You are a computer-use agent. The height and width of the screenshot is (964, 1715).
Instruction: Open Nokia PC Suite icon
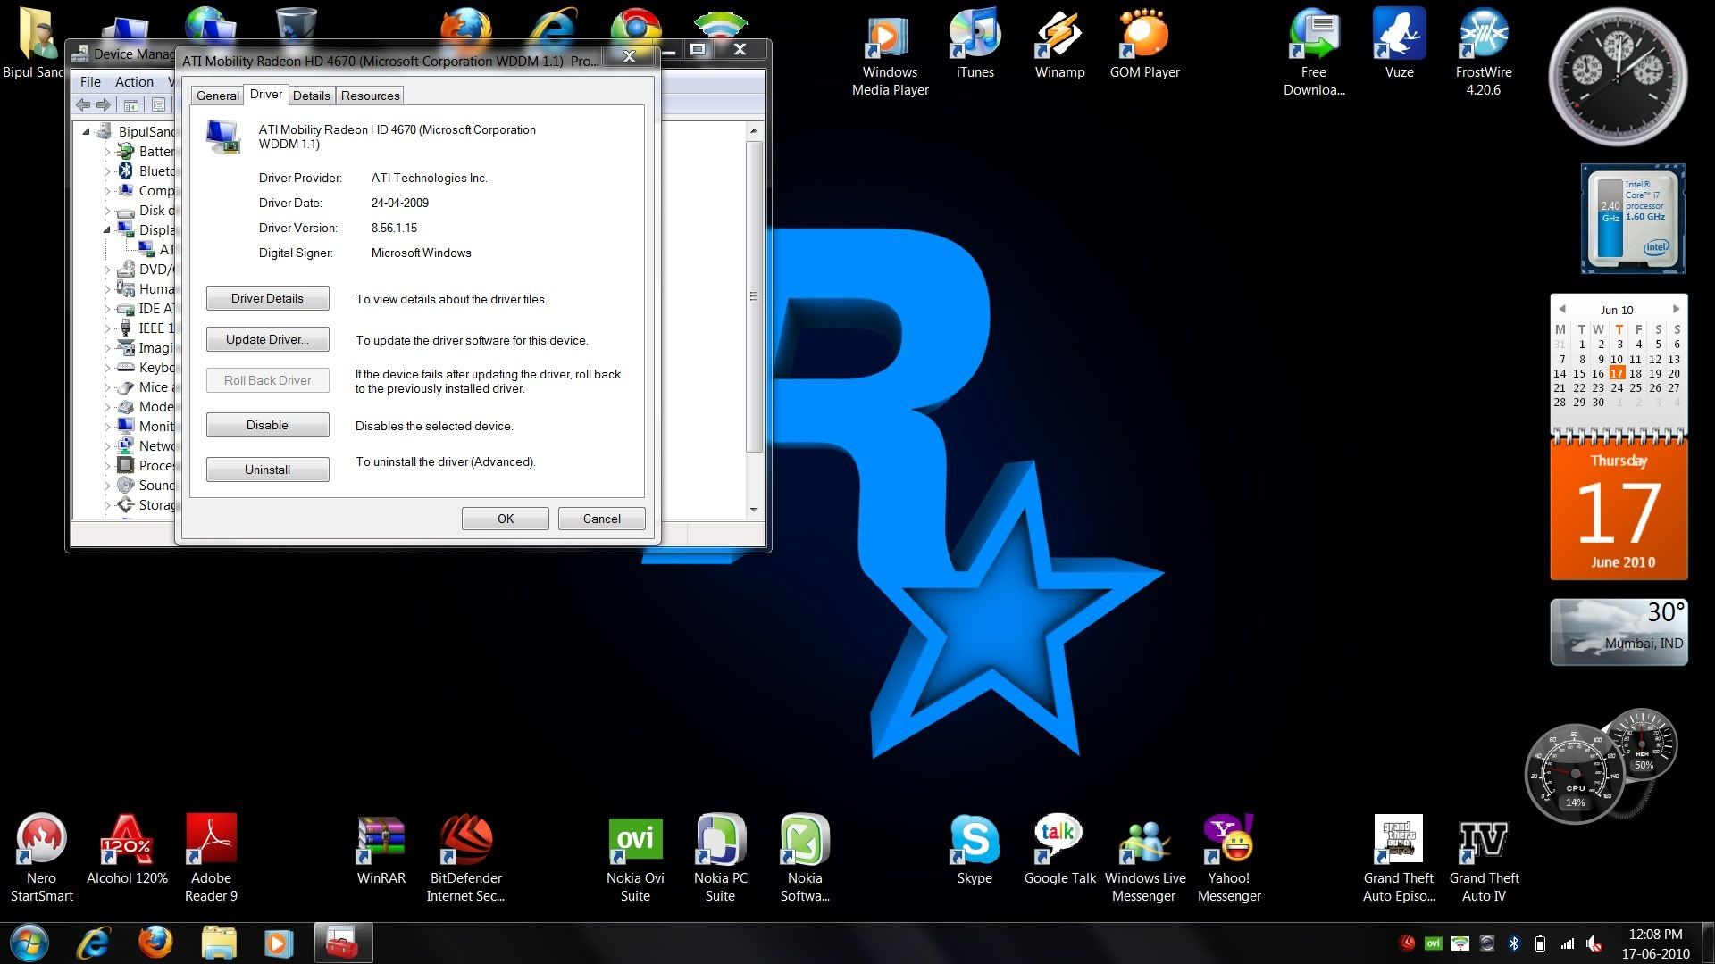click(720, 859)
